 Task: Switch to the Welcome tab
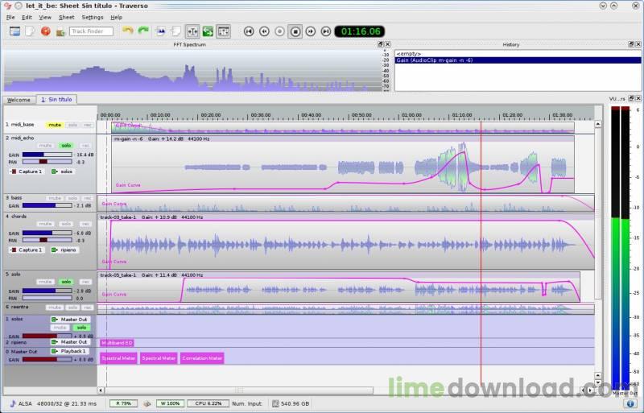19,100
